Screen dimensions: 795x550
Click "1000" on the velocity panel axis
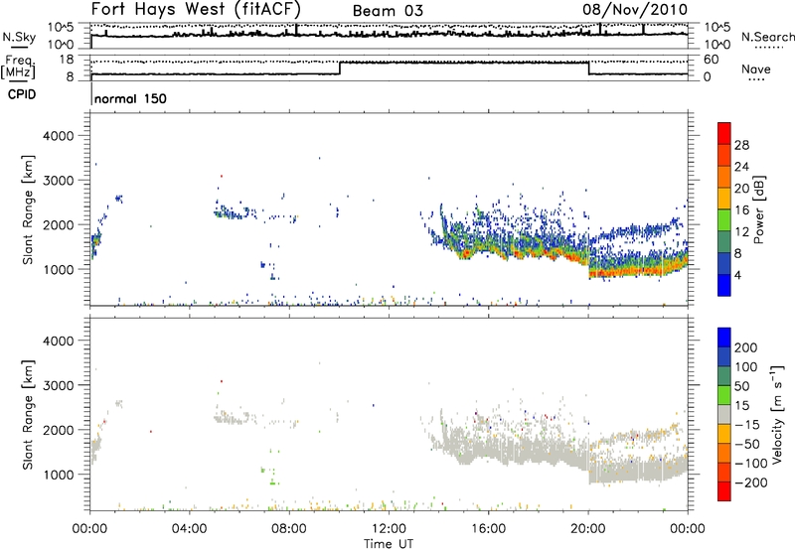point(59,475)
